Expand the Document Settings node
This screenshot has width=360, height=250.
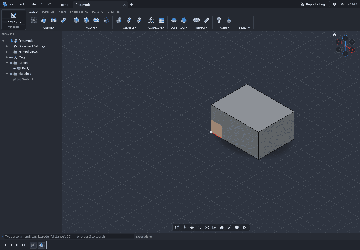click(7, 46)
